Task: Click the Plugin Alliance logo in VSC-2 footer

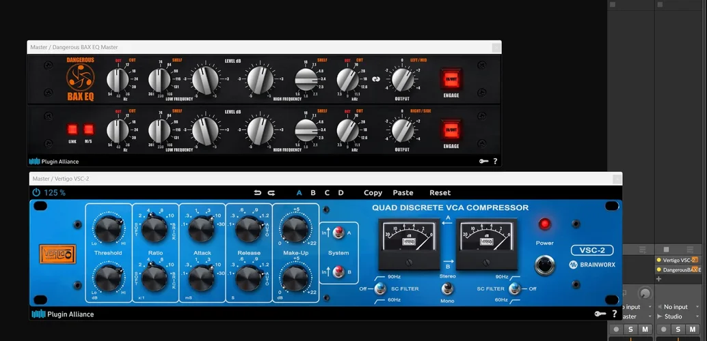Action: click(63, 314)
